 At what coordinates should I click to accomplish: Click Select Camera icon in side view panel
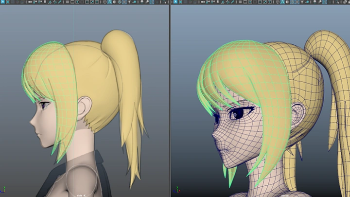click(x=30, y=2)
